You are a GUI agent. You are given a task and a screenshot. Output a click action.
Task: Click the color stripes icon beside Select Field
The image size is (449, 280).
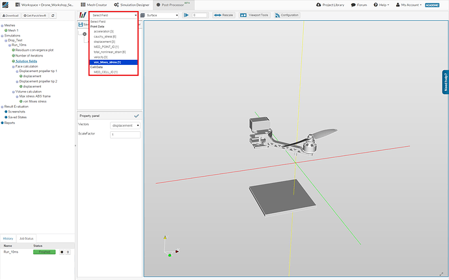coord(82,15)
